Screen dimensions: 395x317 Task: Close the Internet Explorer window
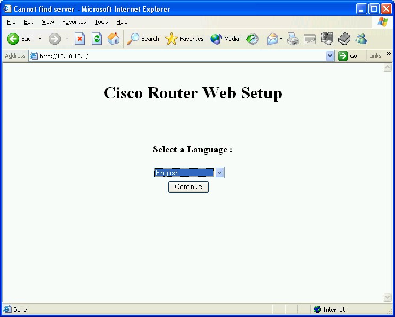[386, 9]
